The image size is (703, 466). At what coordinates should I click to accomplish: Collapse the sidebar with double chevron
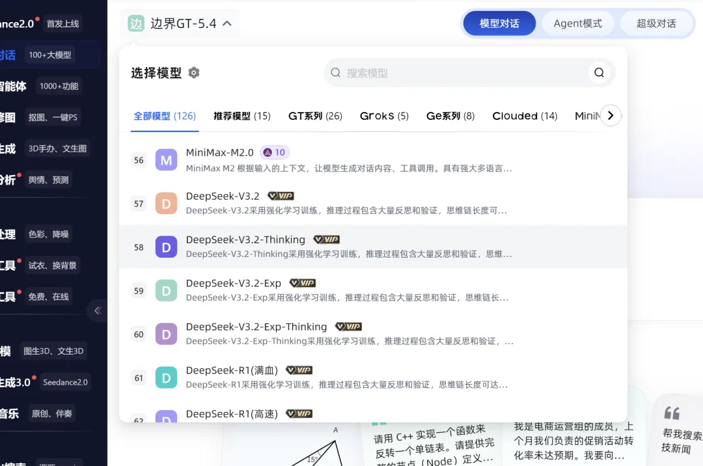click(x=97, y=310)
